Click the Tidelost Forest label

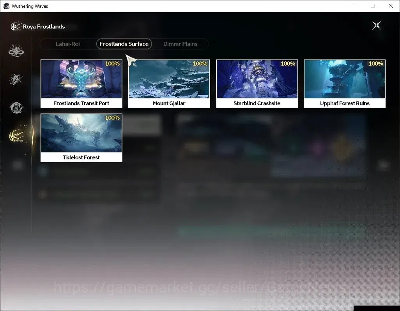coord(81,157)
